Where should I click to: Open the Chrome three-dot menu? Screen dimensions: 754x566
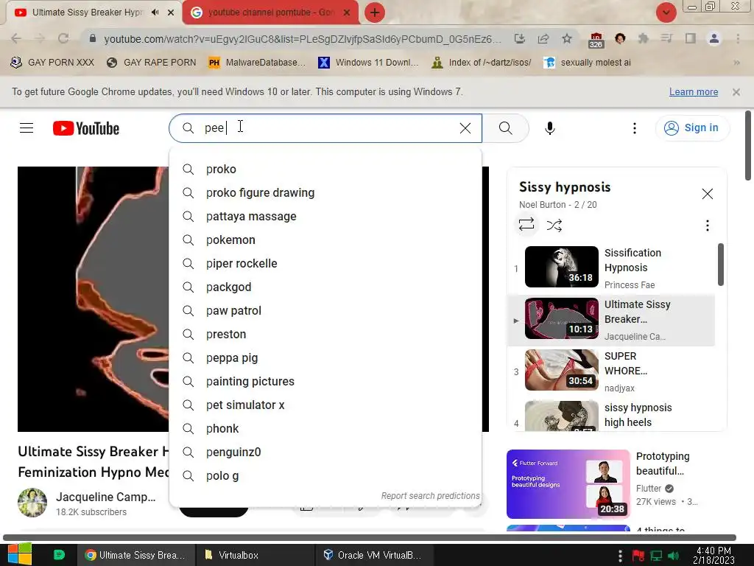click(738, 38)
